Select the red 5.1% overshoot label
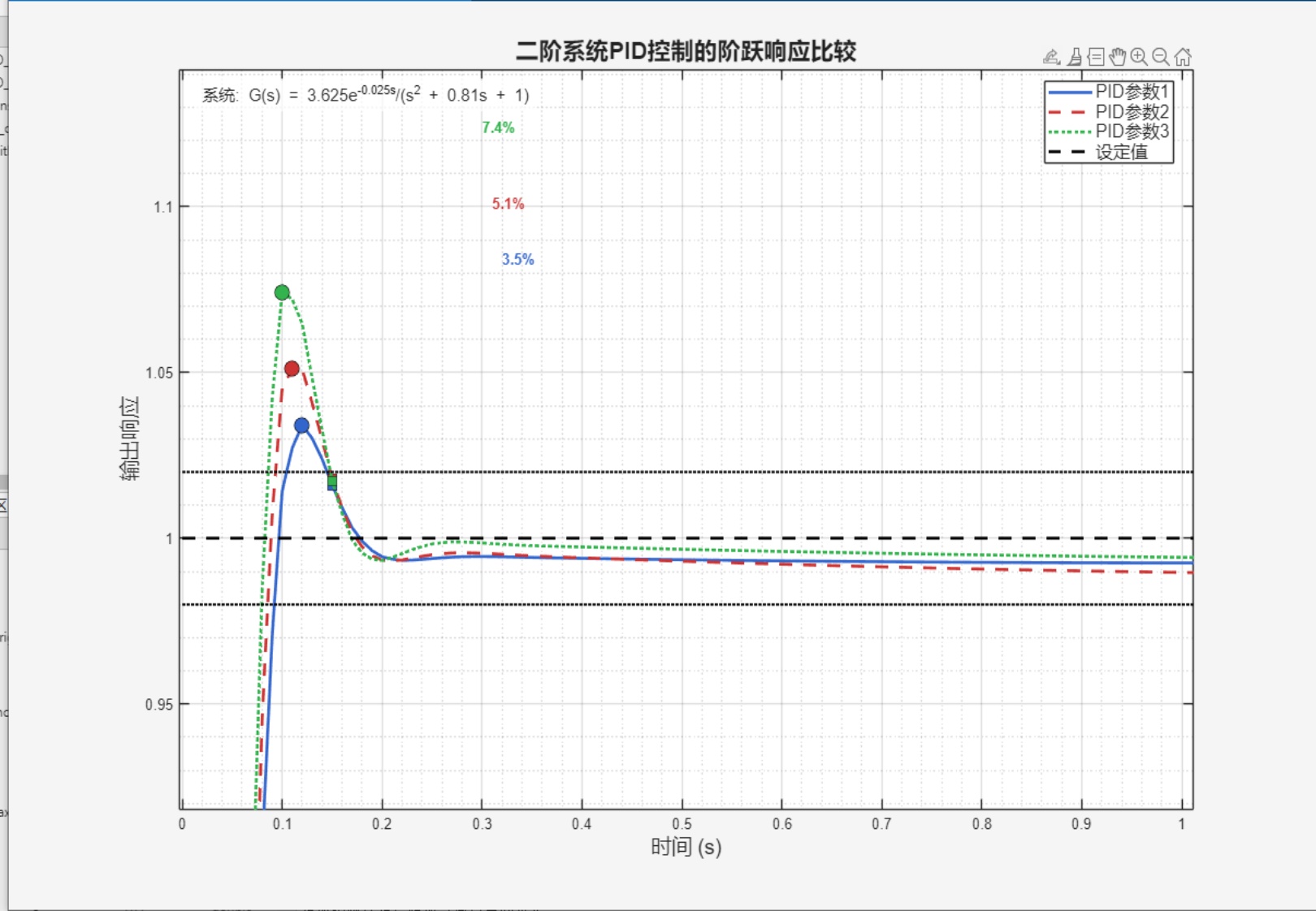Image resolution: width=1316 pixels, height=911 pixels. pyautogui.click(x=508, y=204)
